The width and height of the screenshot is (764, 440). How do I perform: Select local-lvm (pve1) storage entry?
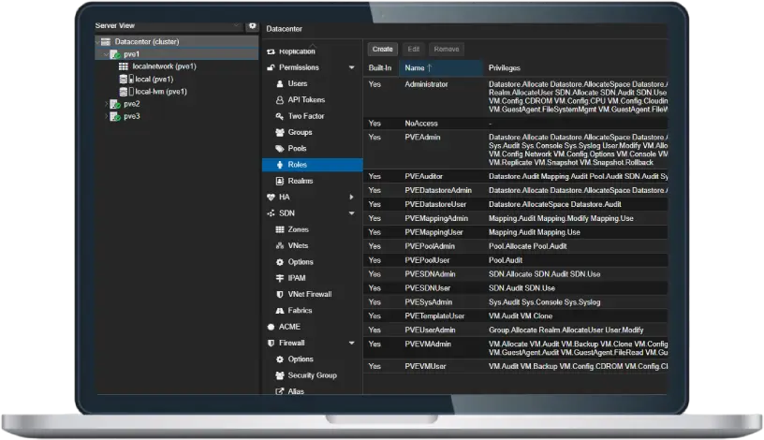pyautogui.click(x=161, y=92)
